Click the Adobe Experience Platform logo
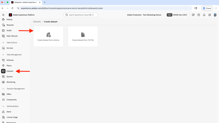 10,15
